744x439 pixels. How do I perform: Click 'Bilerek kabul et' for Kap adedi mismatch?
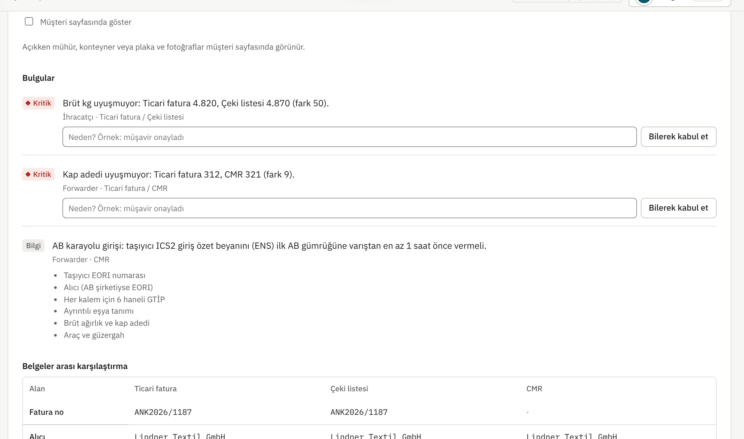(x=678, y=208)
